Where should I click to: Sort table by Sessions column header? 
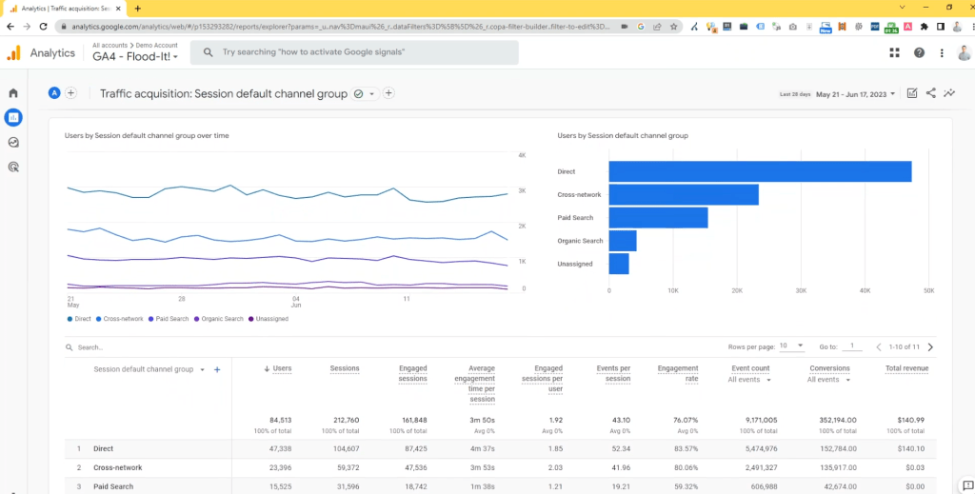[344, 368]
